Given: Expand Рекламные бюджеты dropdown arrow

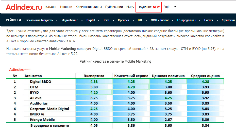Looking at the screenshot, I should click(57, 20).
